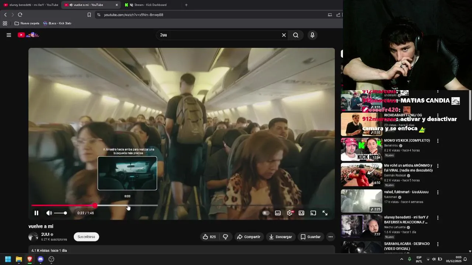Open the 2UUI channel name link

(45, 234)
